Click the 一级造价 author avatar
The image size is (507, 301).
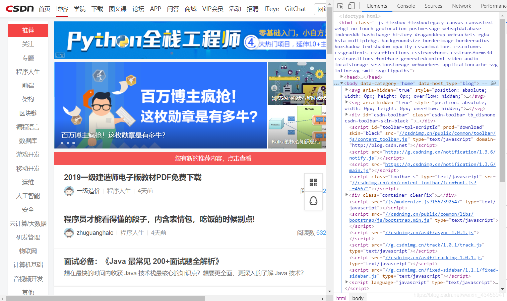pos(69,191)
